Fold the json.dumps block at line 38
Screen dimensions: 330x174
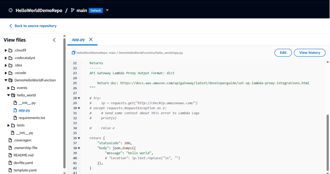click(x=79, y=148)
